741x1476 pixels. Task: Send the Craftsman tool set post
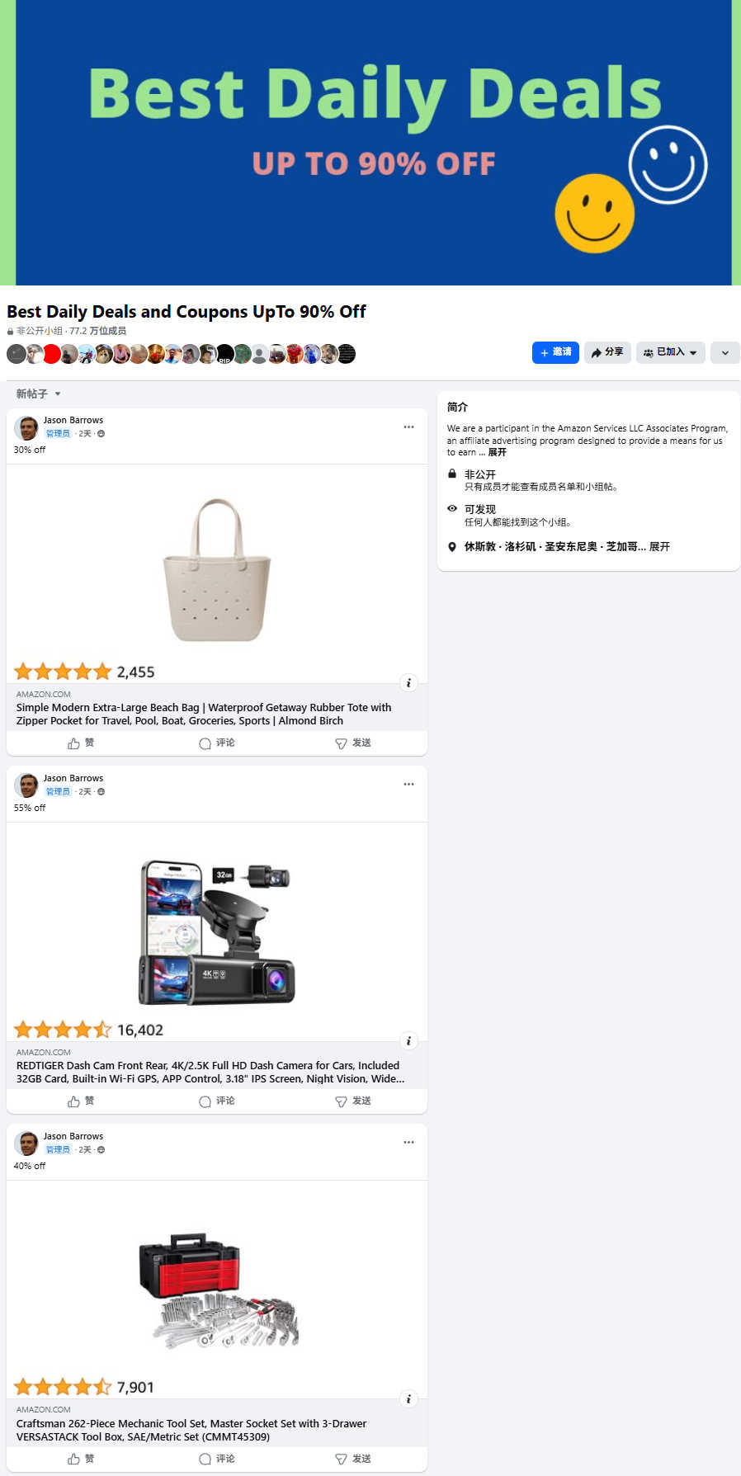tap(353, 1459)
